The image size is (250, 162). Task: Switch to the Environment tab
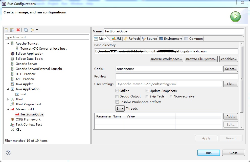(x=171, y=39)
